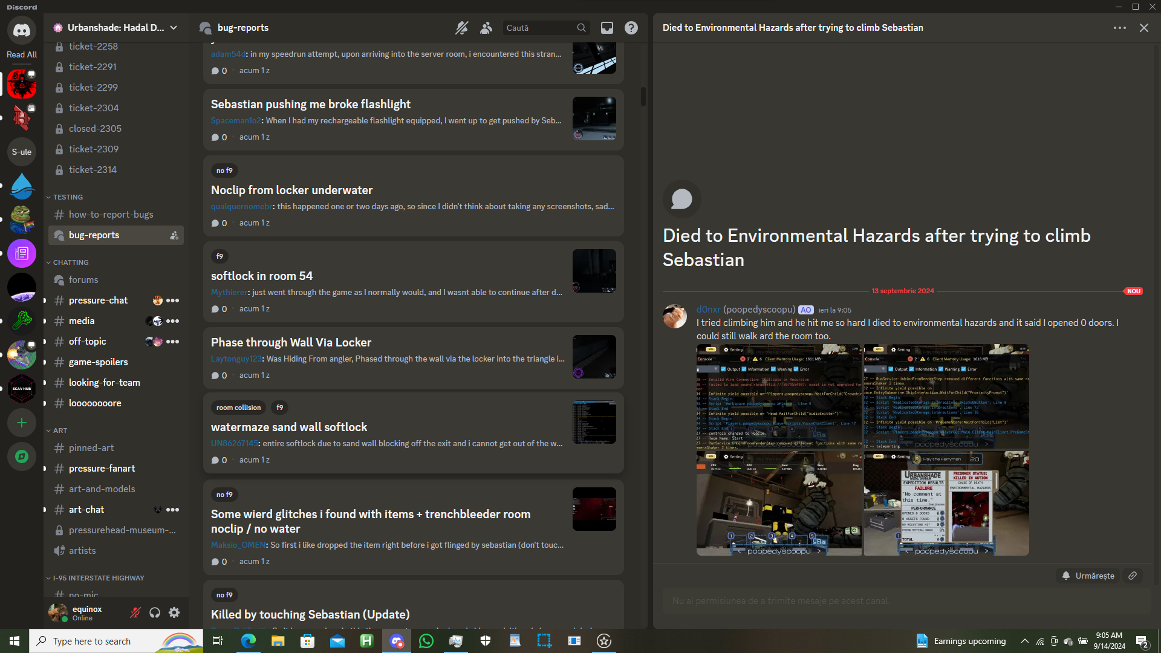Collapse the TESTING channel category
1161x653 pixels.
coord(67,197)
